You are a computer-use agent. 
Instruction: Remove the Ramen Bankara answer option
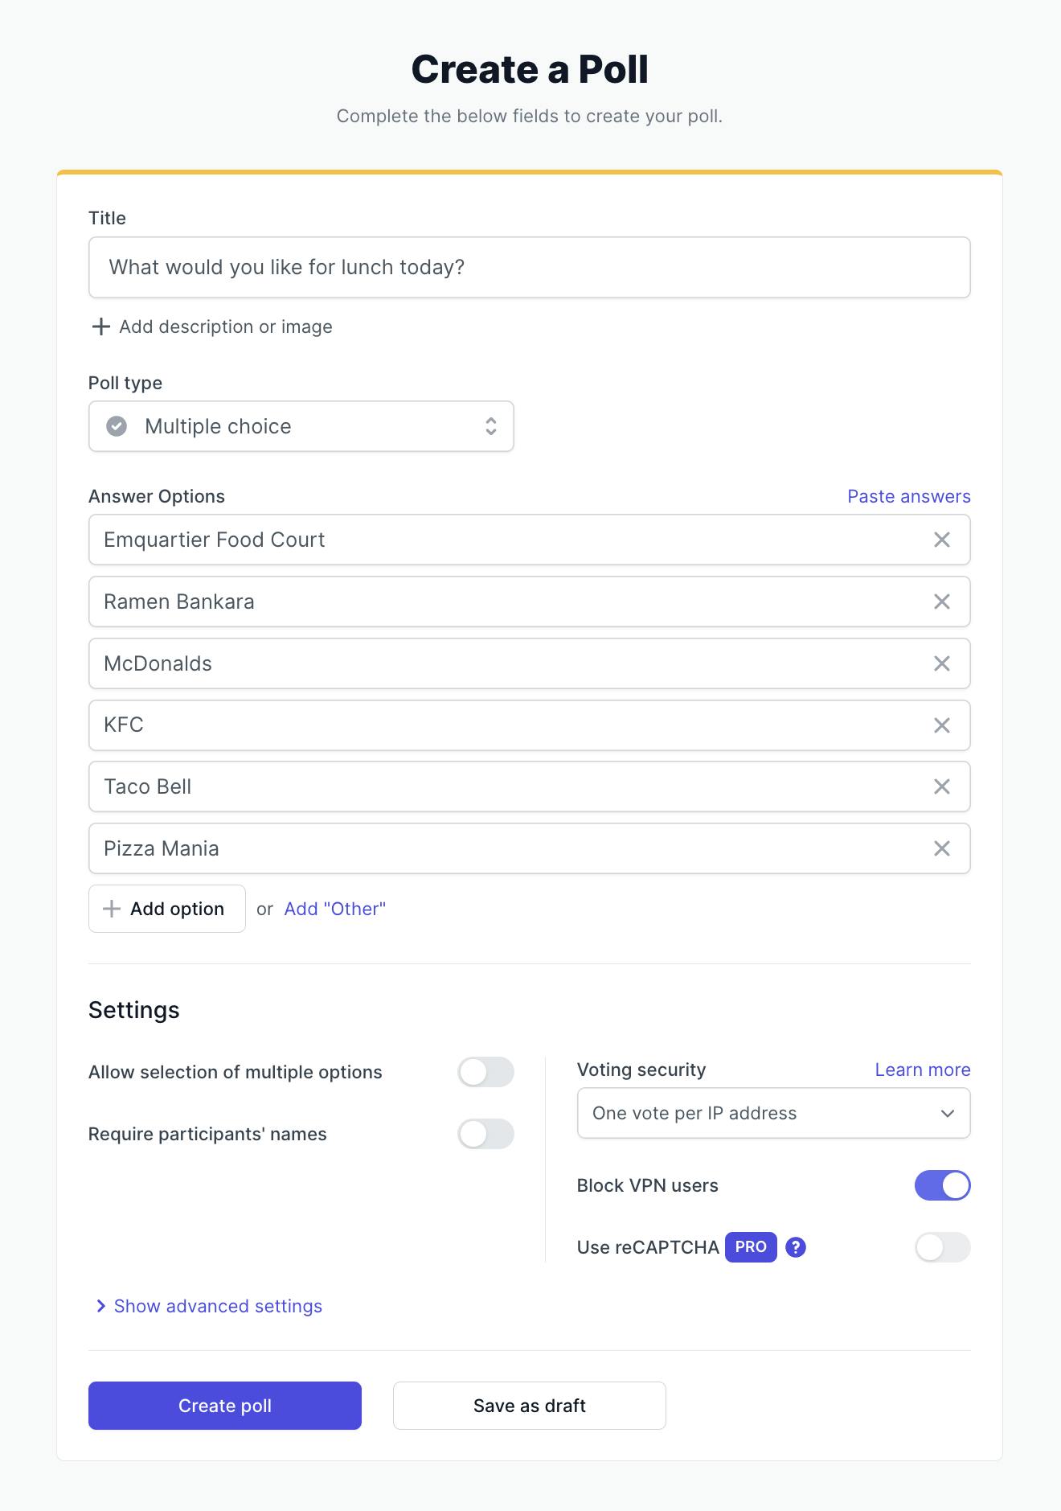coord(942,601)
